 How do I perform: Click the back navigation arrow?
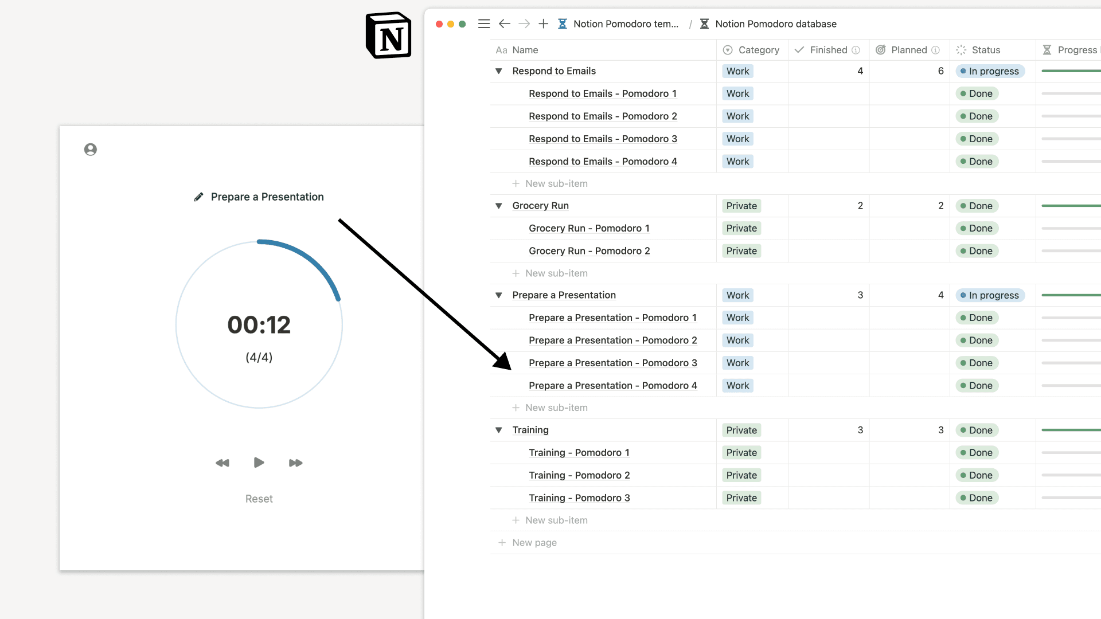tap(505, 23)
